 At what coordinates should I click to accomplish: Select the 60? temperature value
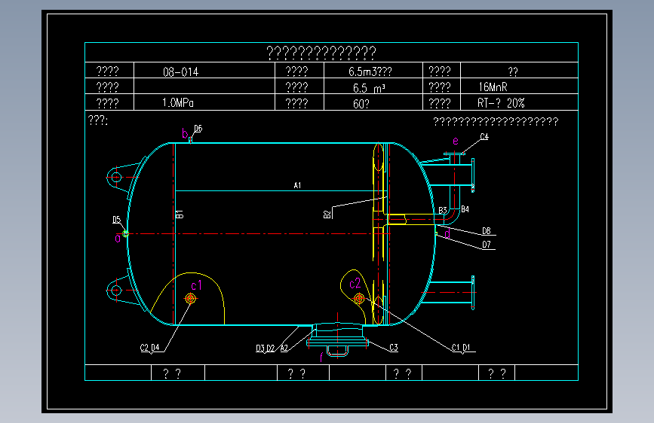click(361, 104)
